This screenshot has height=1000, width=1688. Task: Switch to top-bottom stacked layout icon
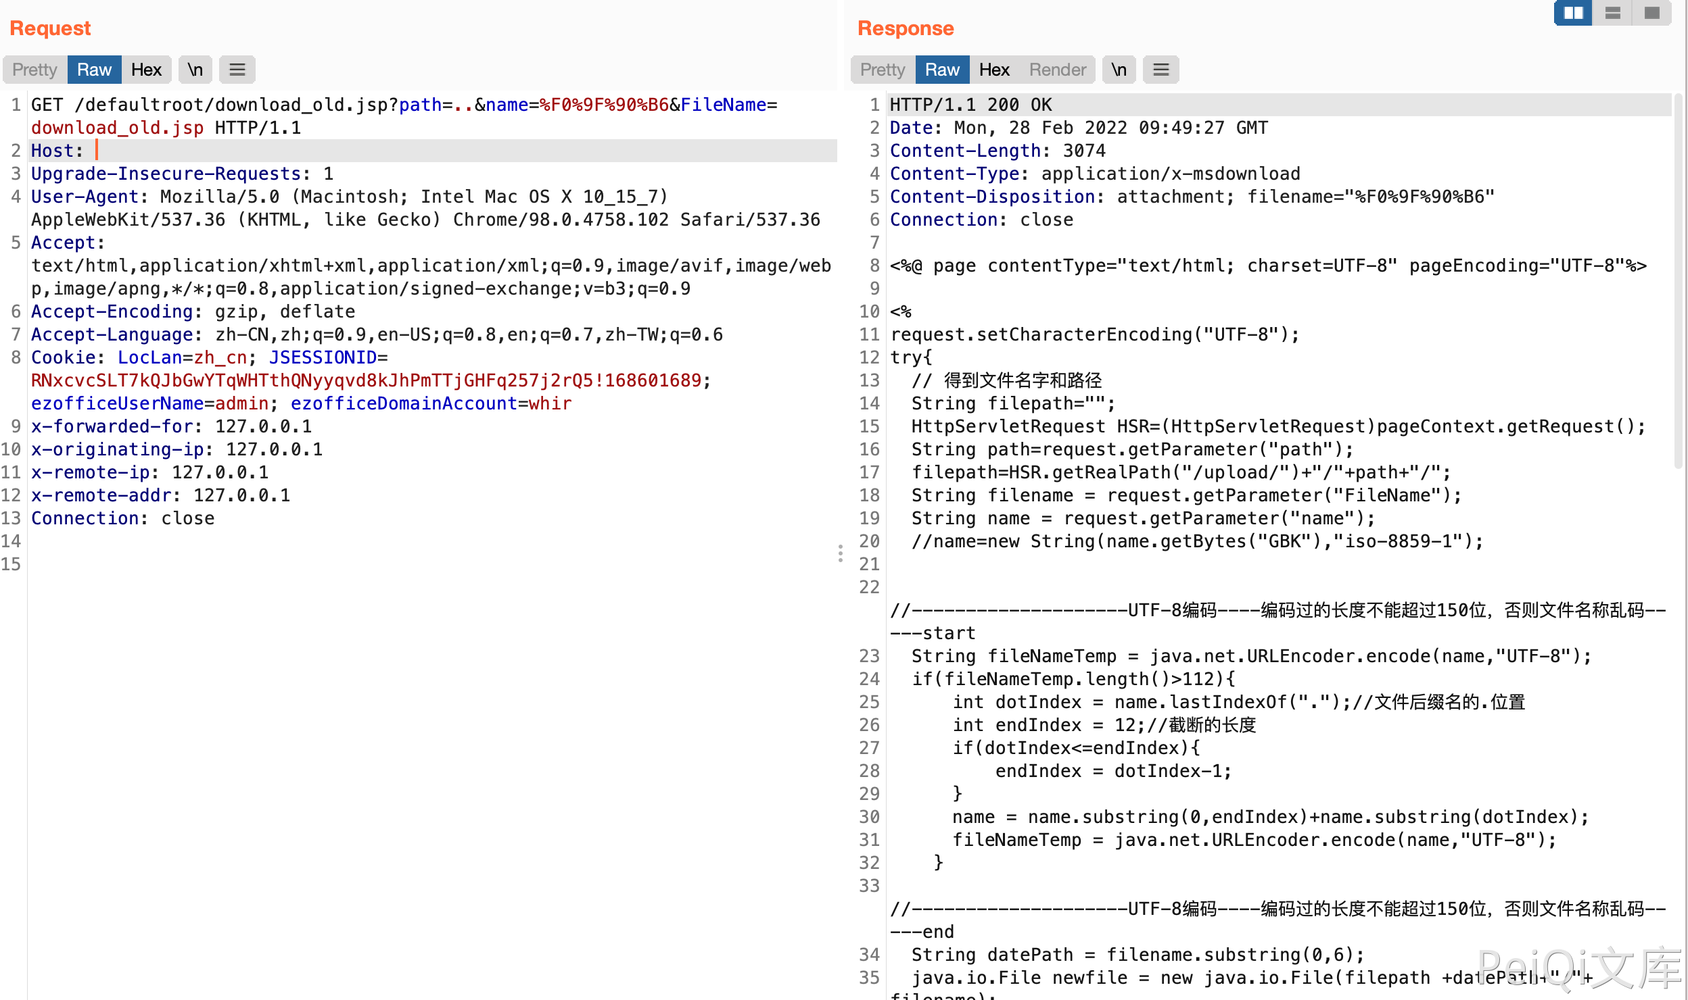pyautogui.click(x=1612, y=13)
